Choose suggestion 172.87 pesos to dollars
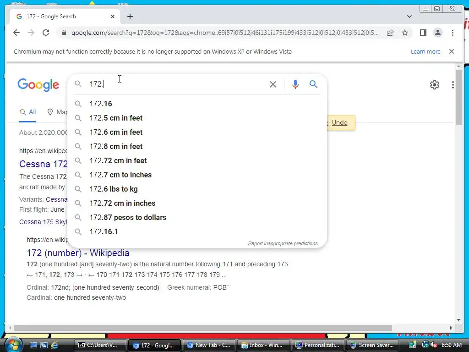This screenshot has width=469, height=352. (197, 218)
